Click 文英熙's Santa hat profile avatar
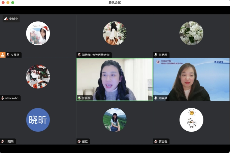This screenshot has height=153, width=230. click(x=38, y=33)
